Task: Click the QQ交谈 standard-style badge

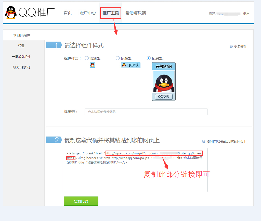Action: click(x=131, y=65)
